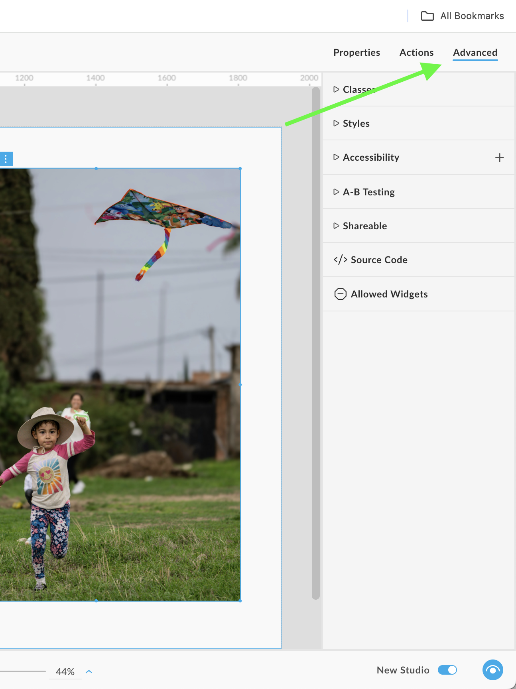Switch to the Actions tab
This screenshot has height=689, width=516.
(416, 53)
